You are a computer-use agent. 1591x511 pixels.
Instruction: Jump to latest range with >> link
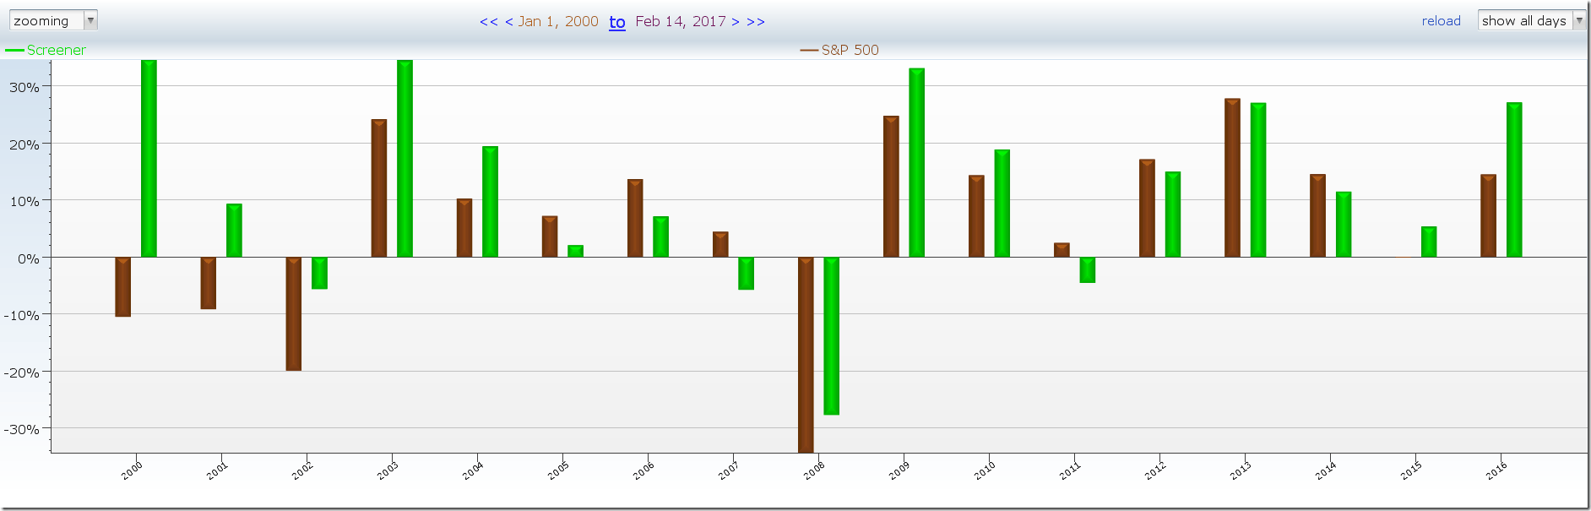coord(756,21)
